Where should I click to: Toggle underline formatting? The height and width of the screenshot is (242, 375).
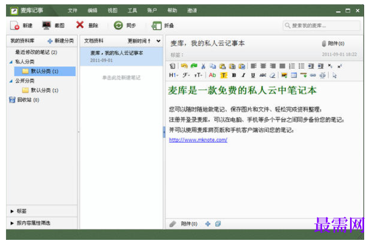click(253, 75)
